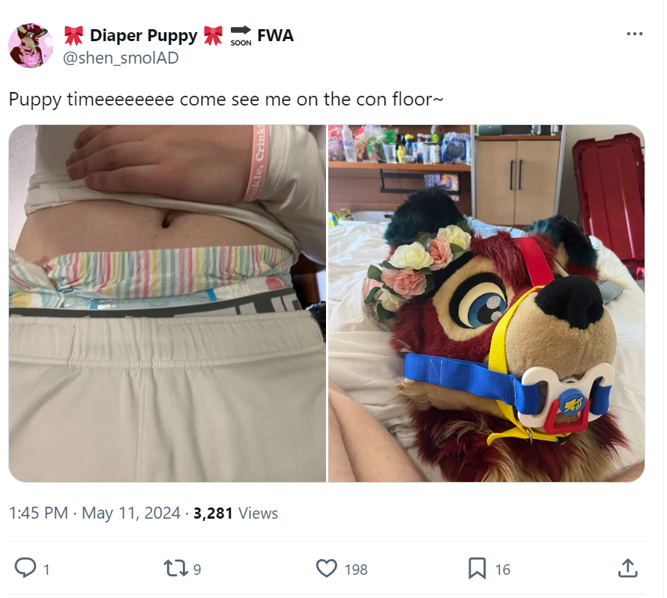Open the share menu via upload icon
The height and width of the screenshot is (598, 667).
[x=627, y=568]
